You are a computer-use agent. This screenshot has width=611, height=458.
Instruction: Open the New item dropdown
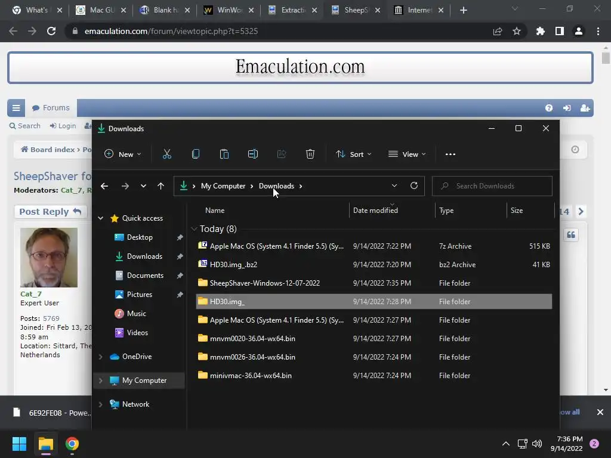pos(122,154)
